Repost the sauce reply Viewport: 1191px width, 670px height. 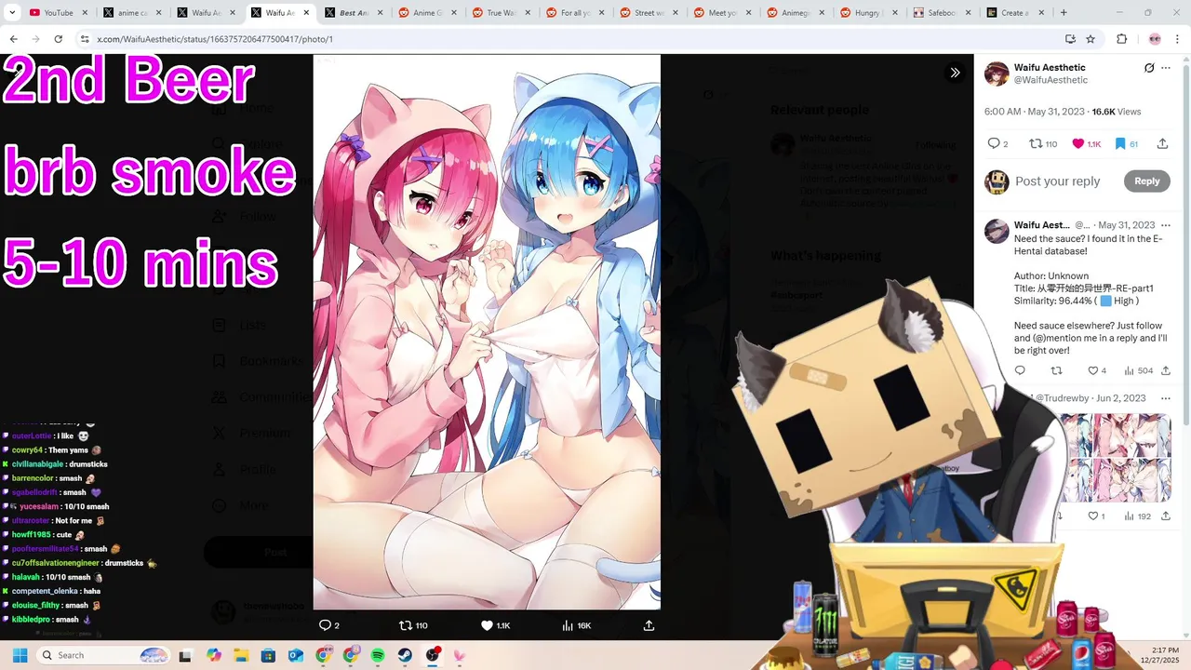(1056, 370)
